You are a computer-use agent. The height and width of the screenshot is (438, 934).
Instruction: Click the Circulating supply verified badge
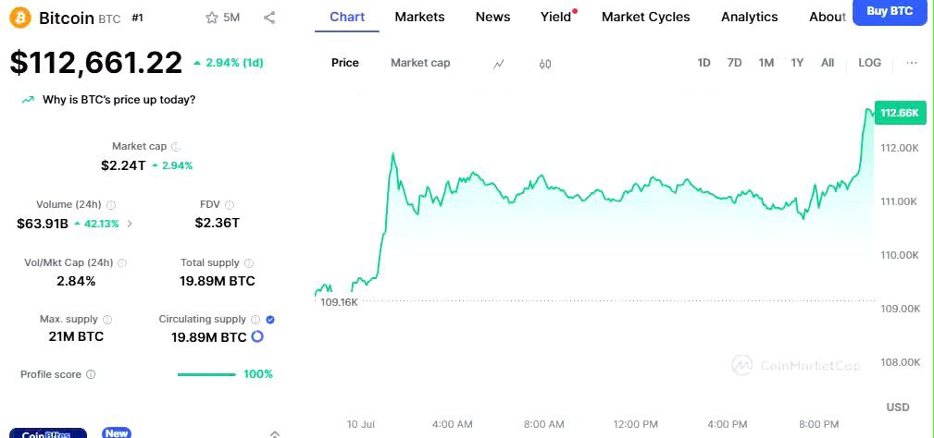(270, 320)
